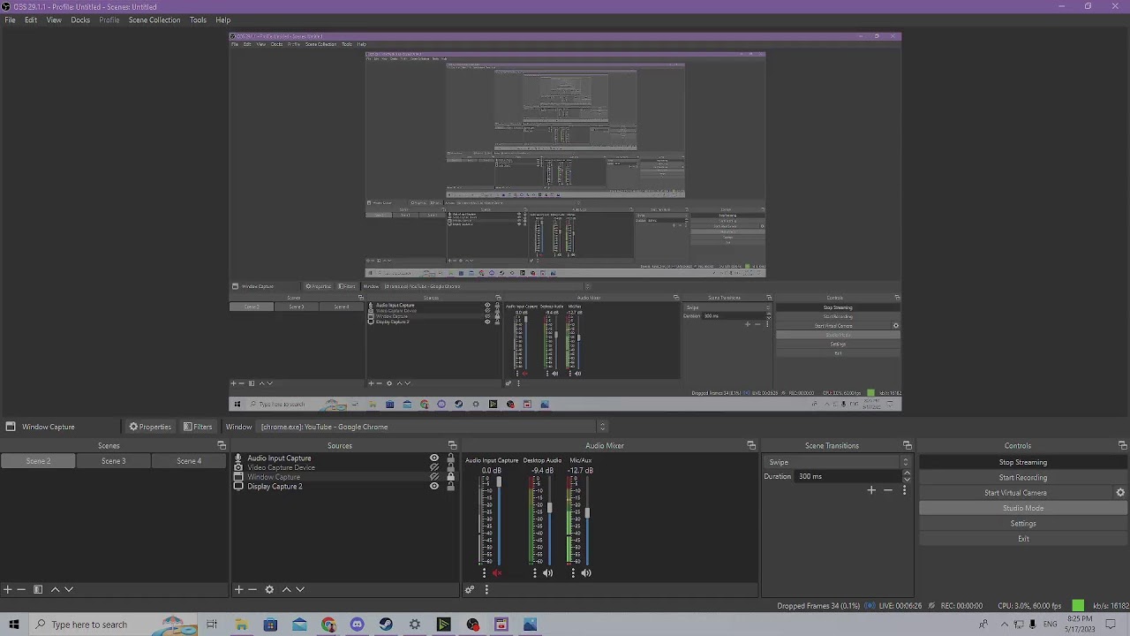Show Window Capture source eye
The width and height of the screenshot is (1130, 636).
(433, 477)
